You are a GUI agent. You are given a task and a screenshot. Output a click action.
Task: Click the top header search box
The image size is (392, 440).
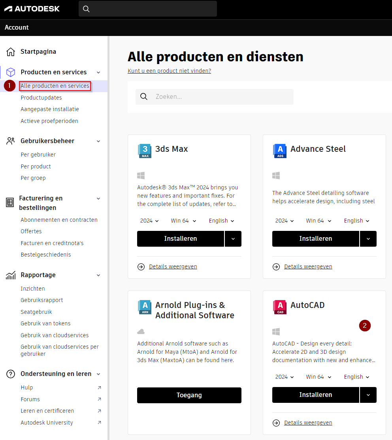tap(148, 9)
